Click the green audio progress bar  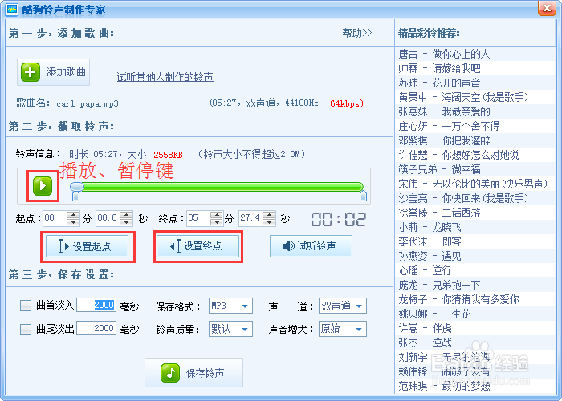point(222,187)
